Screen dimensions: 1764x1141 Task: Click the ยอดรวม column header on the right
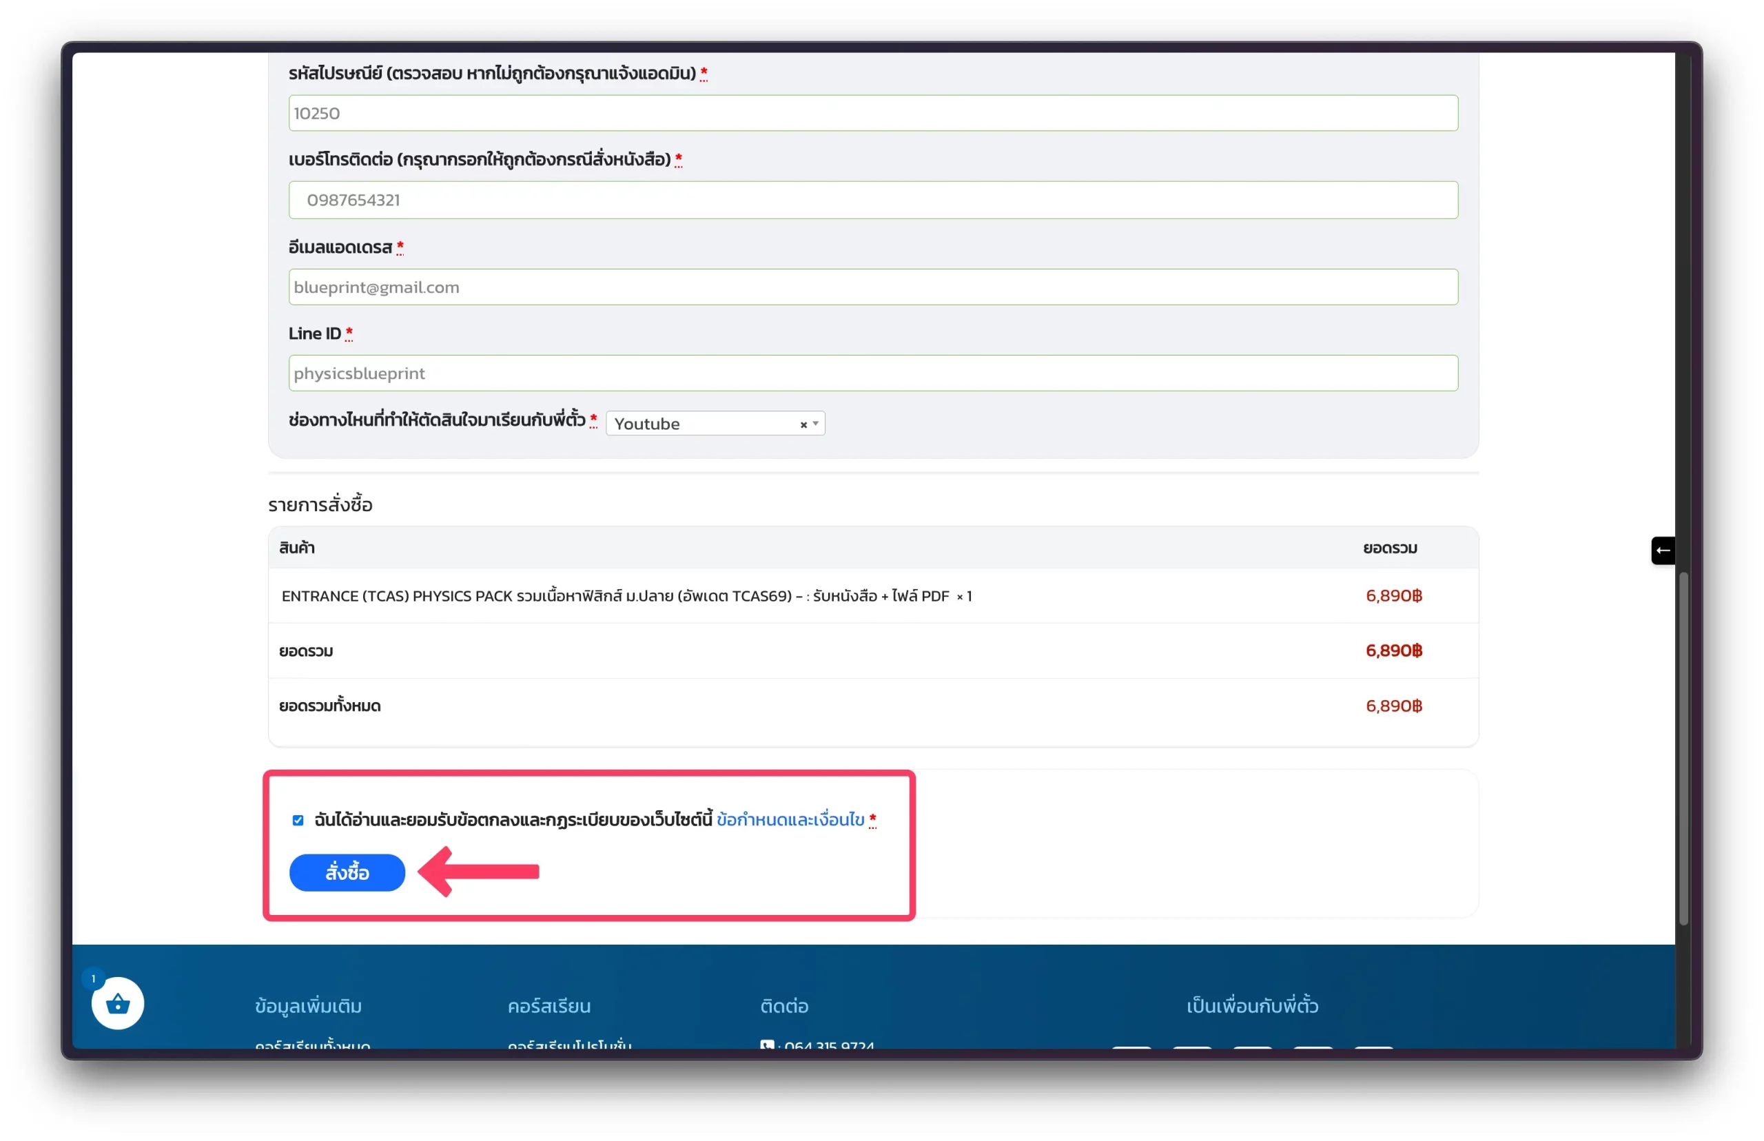click(x=1390, y=548)
